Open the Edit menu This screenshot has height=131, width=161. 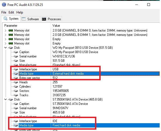click(x=11, y=12)
